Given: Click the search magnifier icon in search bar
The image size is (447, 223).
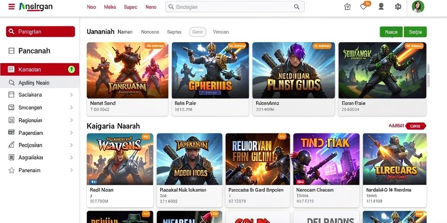Looking at the screenshot, I should click(x=297, y=7).
